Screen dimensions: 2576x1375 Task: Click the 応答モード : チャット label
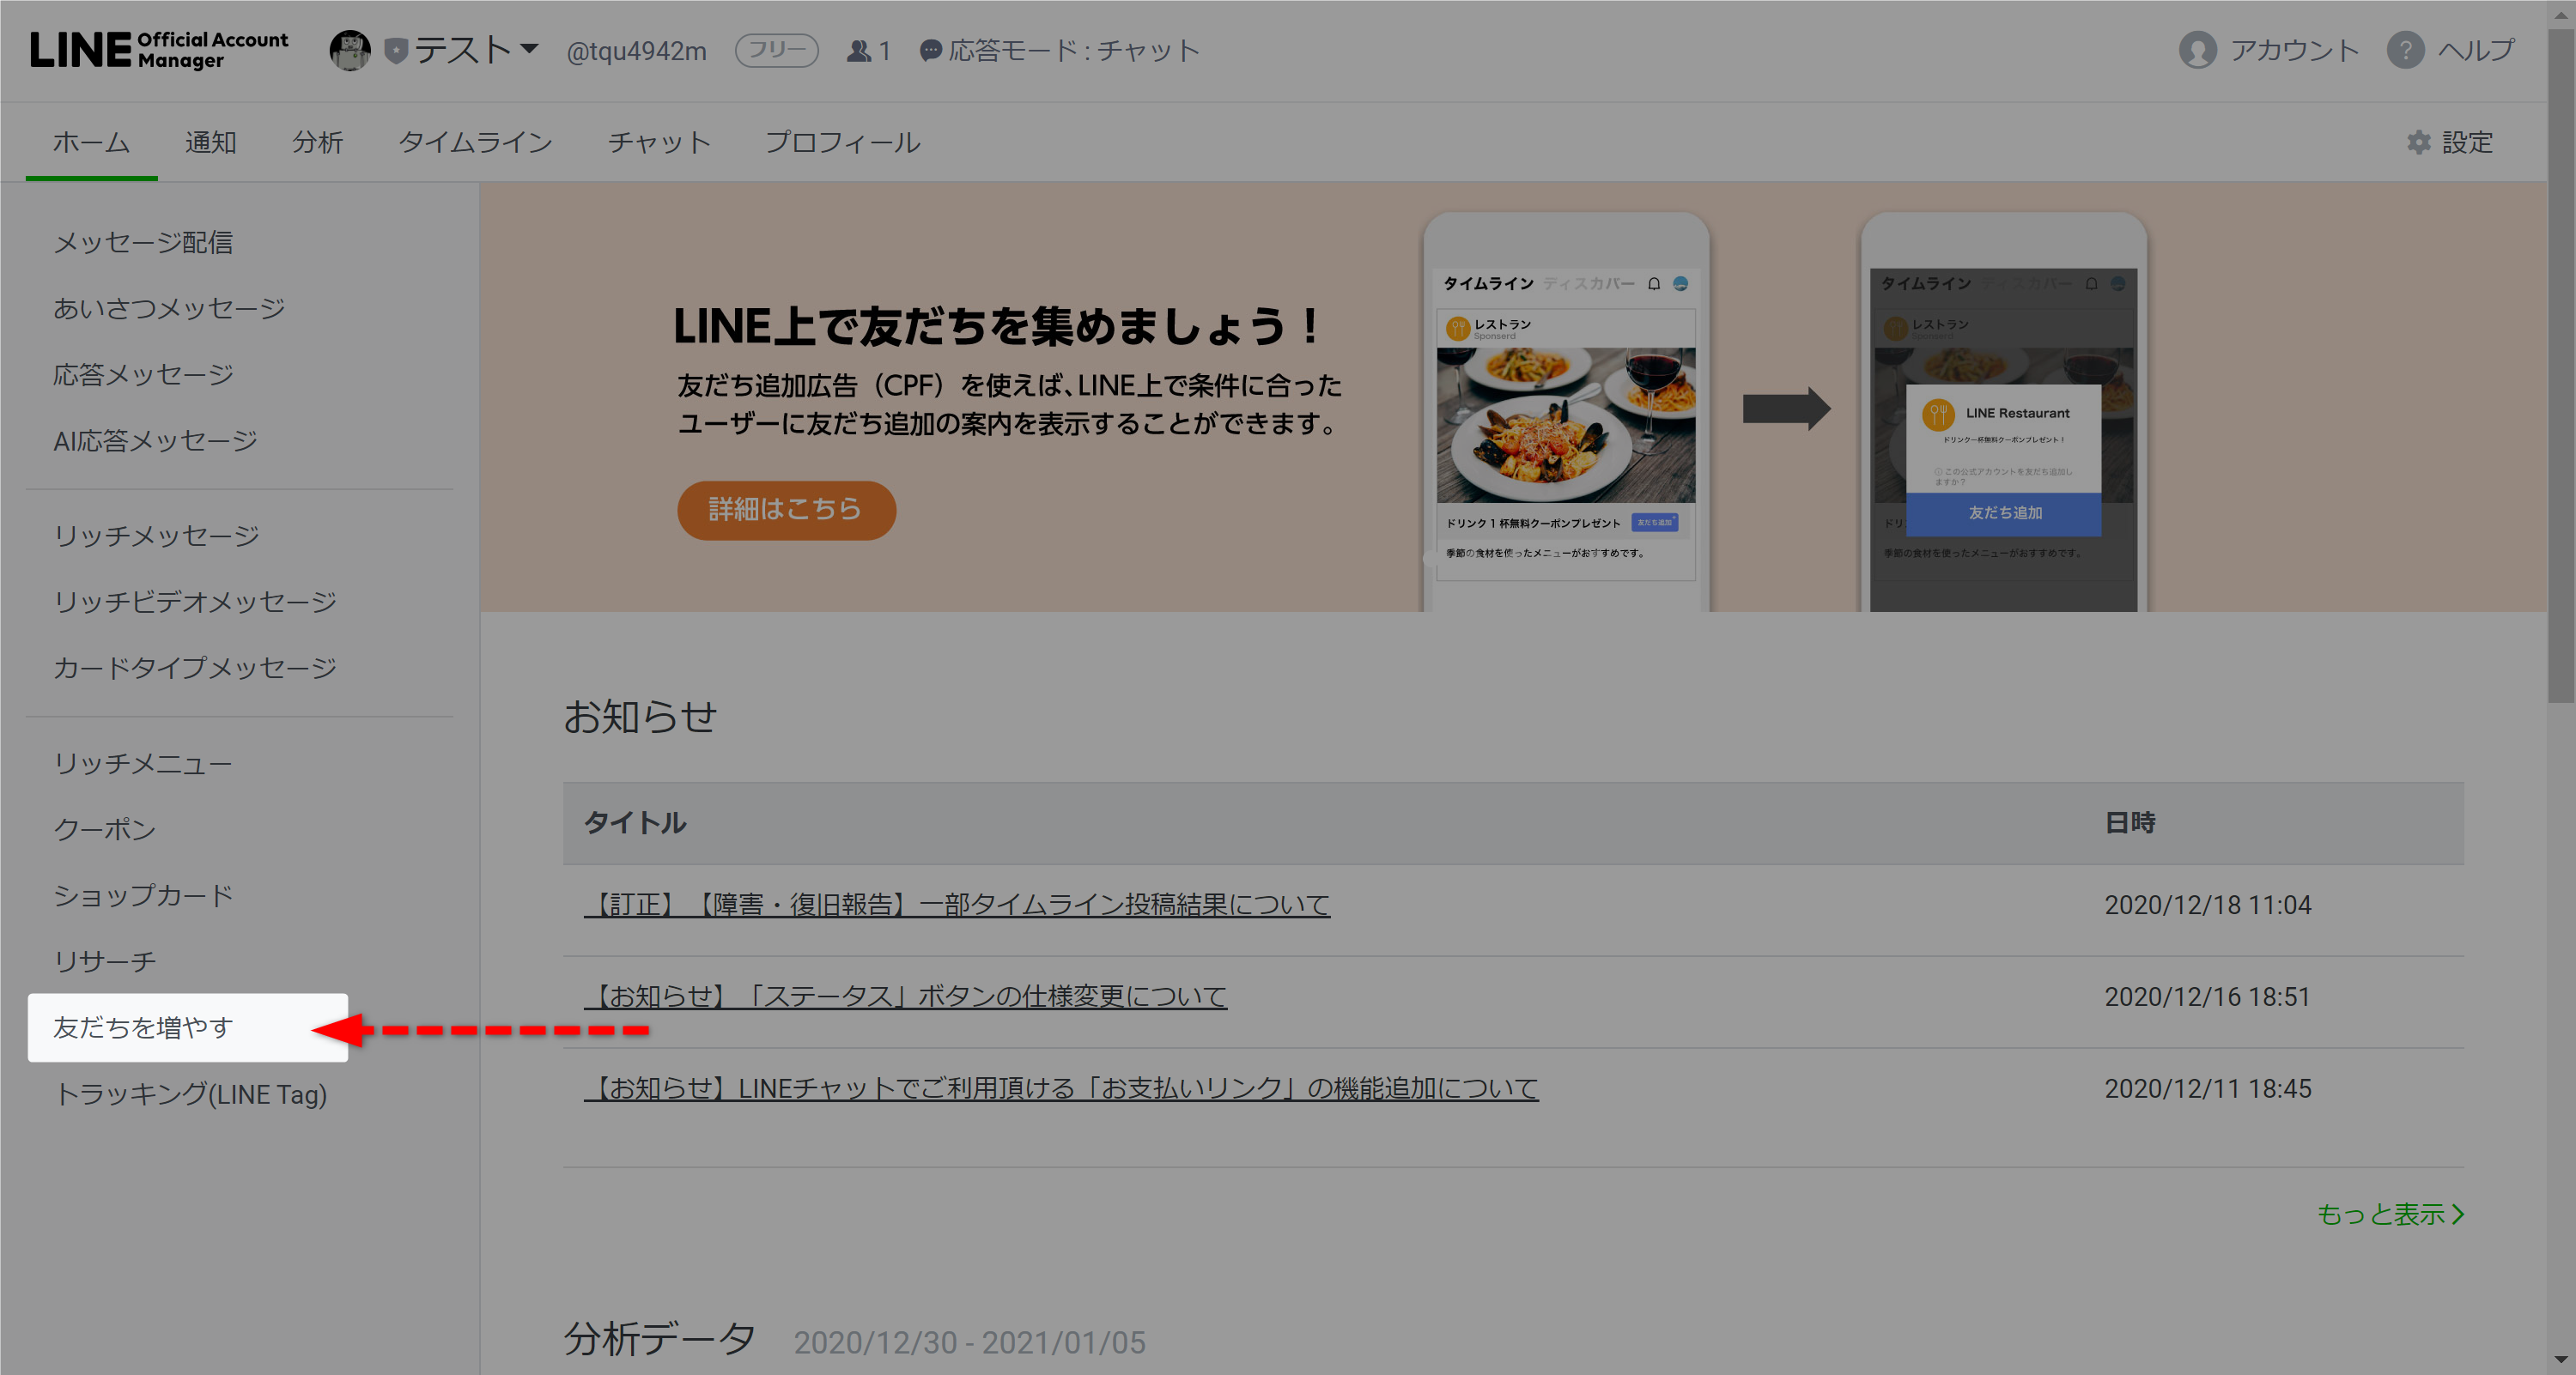pos(1074,50)
